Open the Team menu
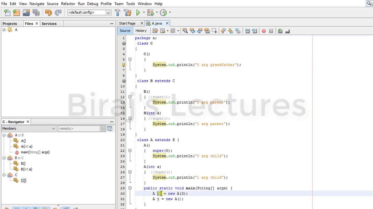373x209 pixels. (119, 4)
